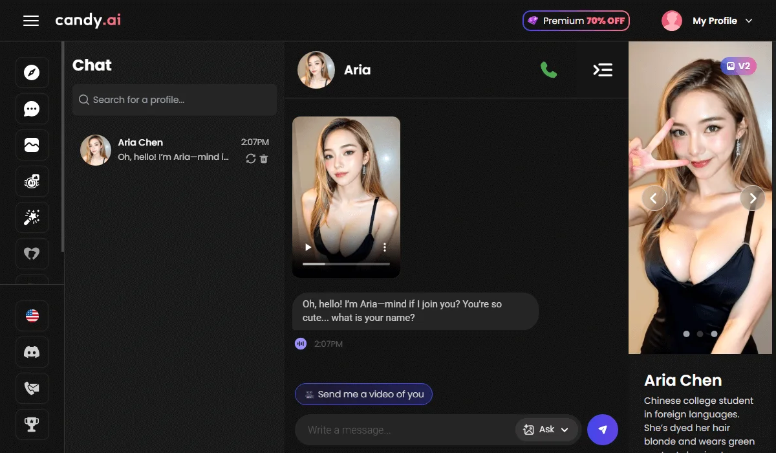Open the video's three-dot options menu
The height and width of the screenshot is (453, 776).
click(x=385, y=247)
